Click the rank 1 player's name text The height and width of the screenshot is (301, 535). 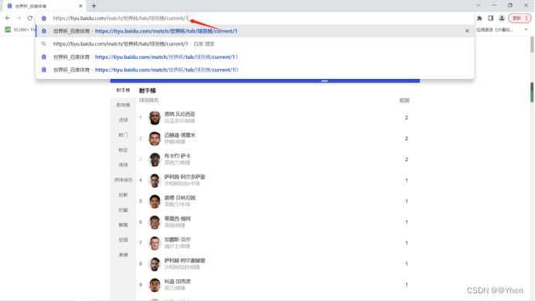click(x=180, y=114)
